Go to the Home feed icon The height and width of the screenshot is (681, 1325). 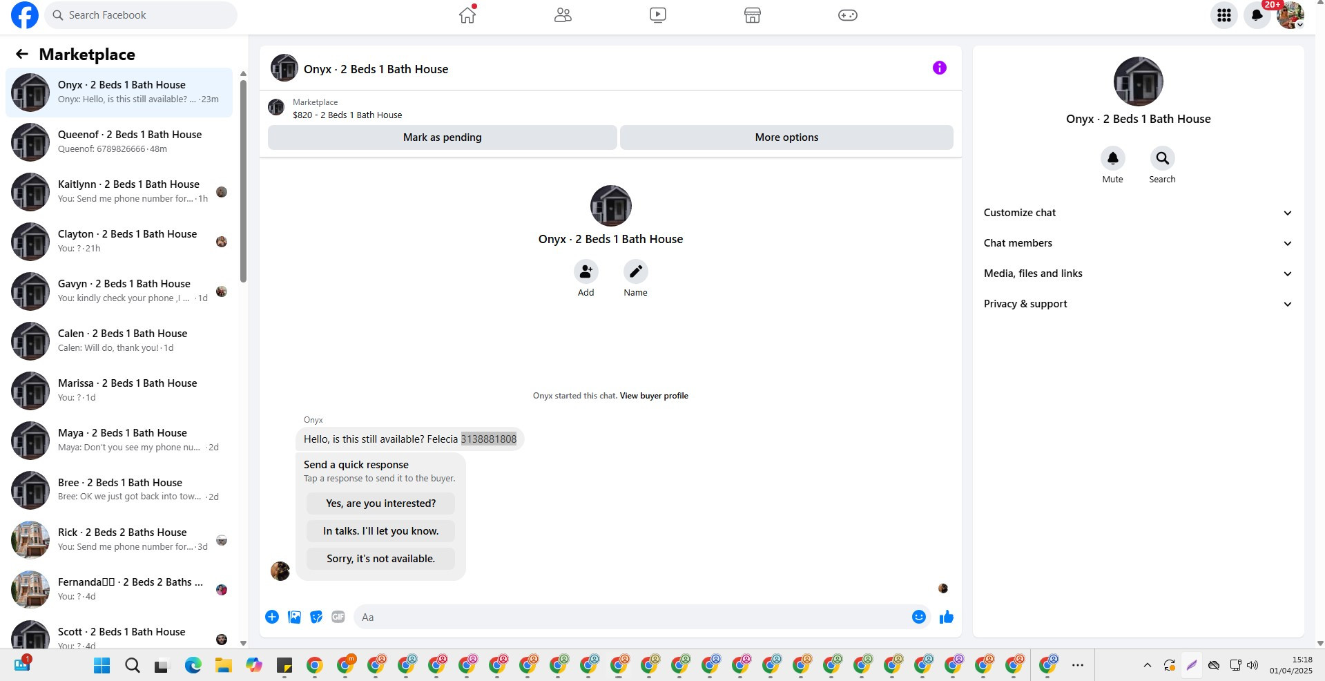(467, 15)
